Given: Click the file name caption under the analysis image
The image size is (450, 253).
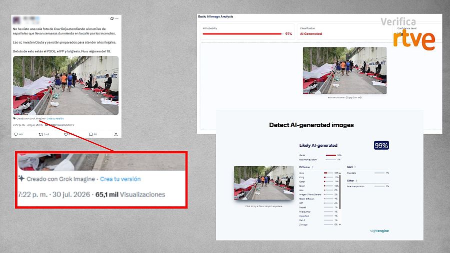Looking at the screenshot, I should coord(344,98).
